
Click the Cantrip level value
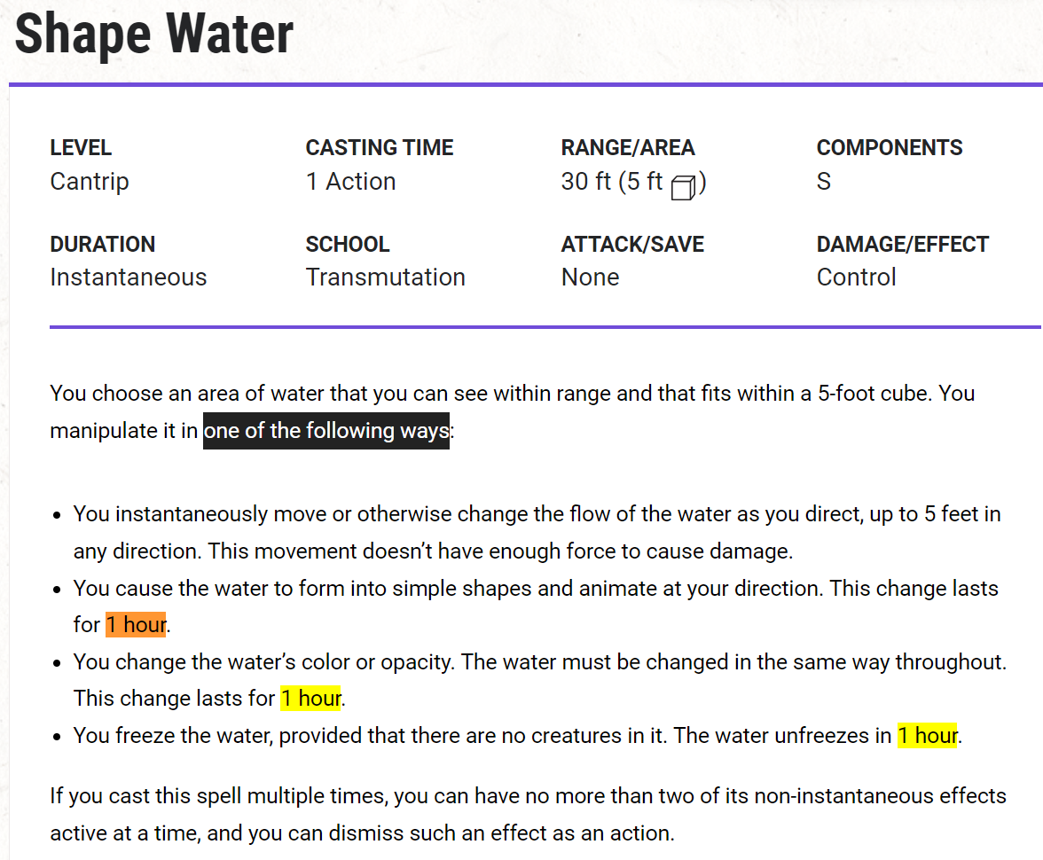(x=90, y=182)
